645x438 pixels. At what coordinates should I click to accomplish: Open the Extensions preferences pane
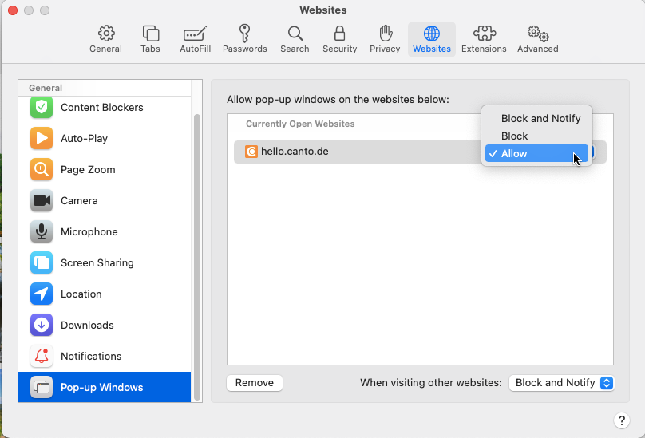click(484, 39)
